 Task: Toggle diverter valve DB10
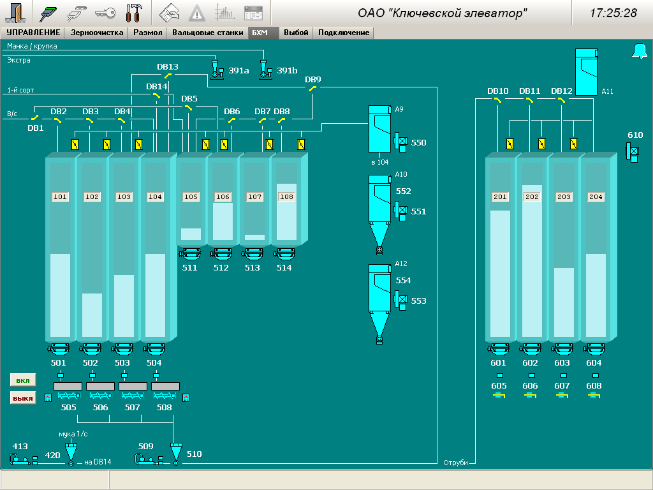point(498,100)
